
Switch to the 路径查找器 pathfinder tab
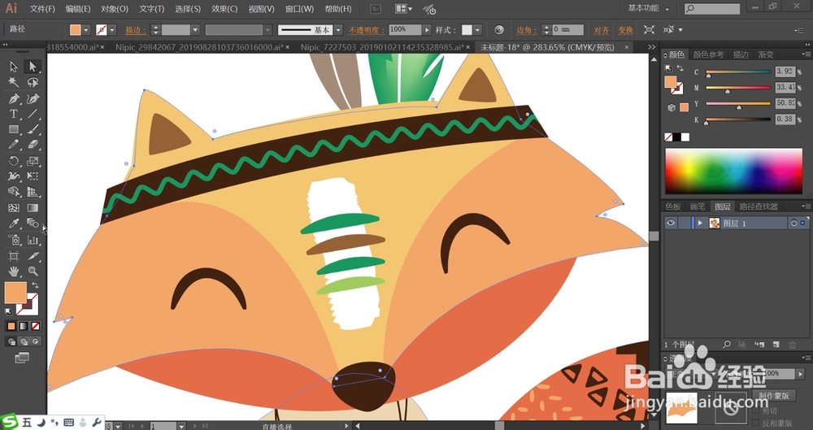click(x=759, y=206)
